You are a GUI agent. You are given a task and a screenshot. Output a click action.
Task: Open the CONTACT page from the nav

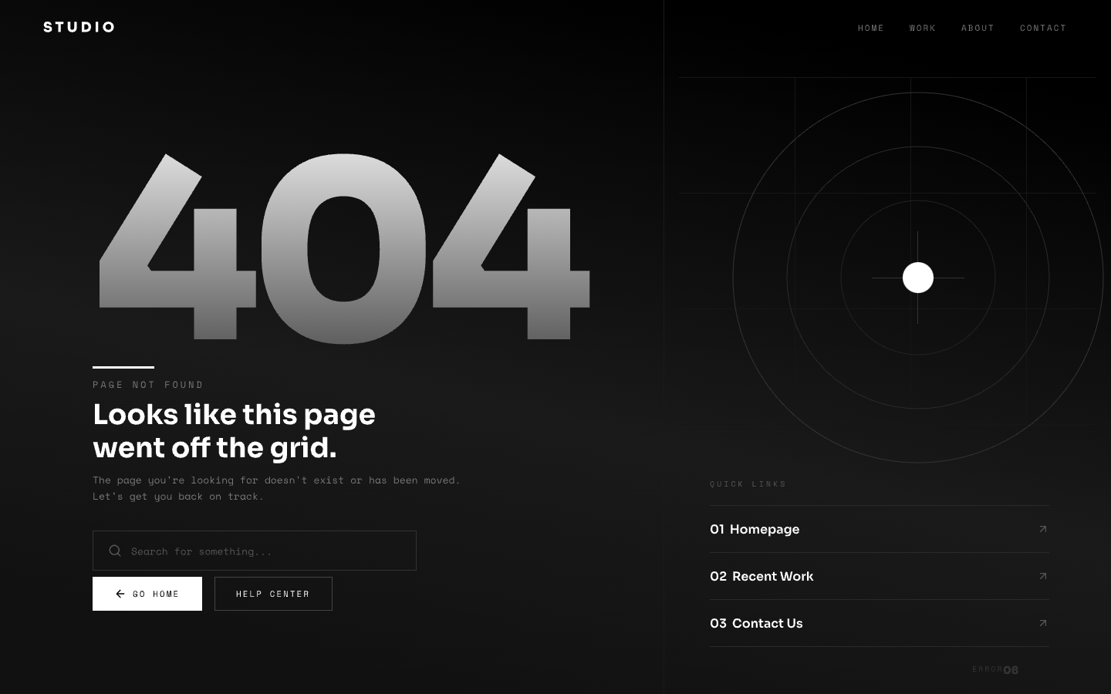[1043, 28]
